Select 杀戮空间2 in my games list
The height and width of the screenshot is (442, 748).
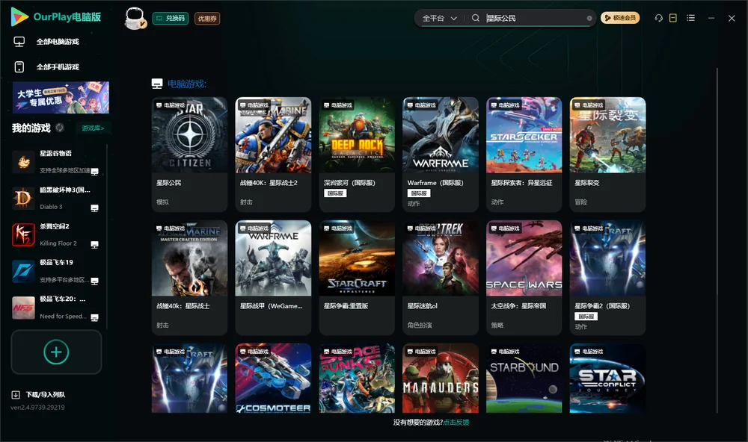click(56, 234)
